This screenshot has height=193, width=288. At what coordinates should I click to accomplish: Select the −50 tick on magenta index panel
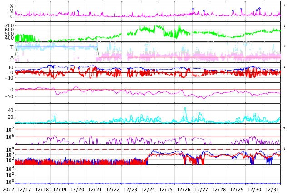point(9,96)
